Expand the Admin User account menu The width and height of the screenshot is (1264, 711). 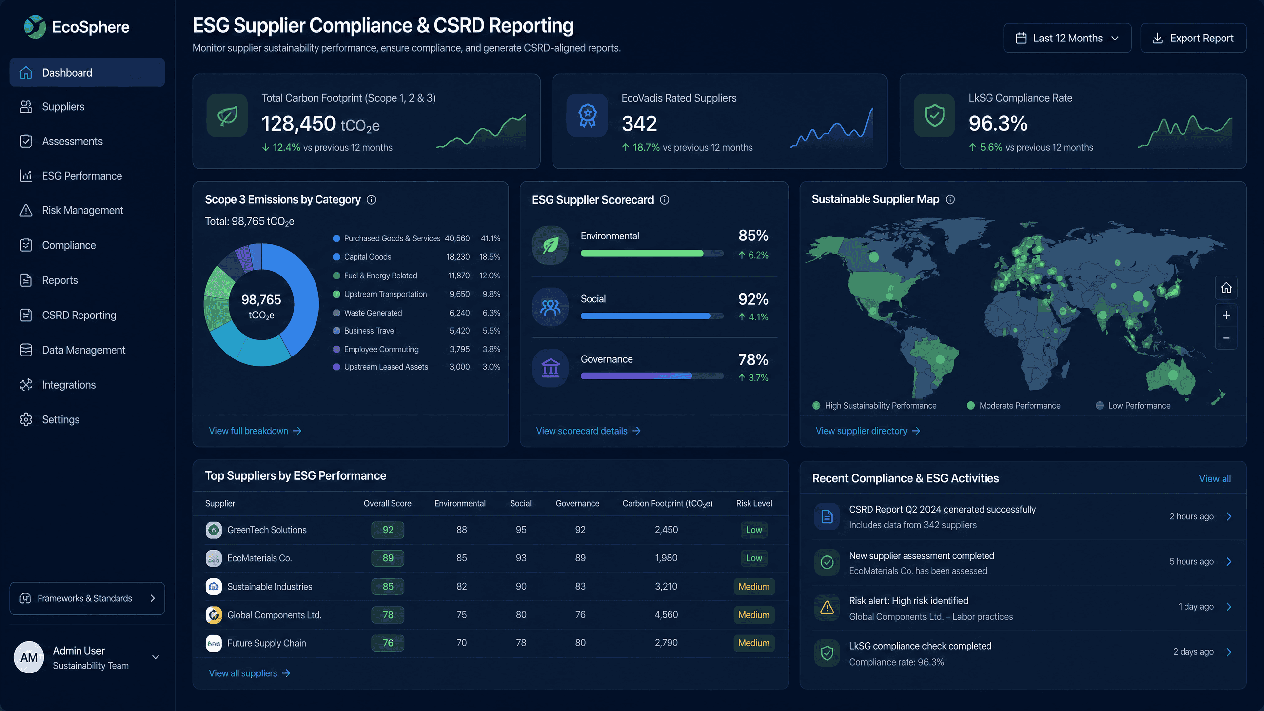pos(156,657)
